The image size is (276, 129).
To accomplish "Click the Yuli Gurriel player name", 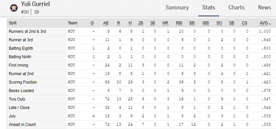I will [x=35, y=4].
